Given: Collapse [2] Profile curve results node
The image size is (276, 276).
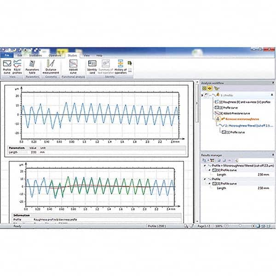Looking at the screenshot, I should pyautogui.click(x=209, y=184).
